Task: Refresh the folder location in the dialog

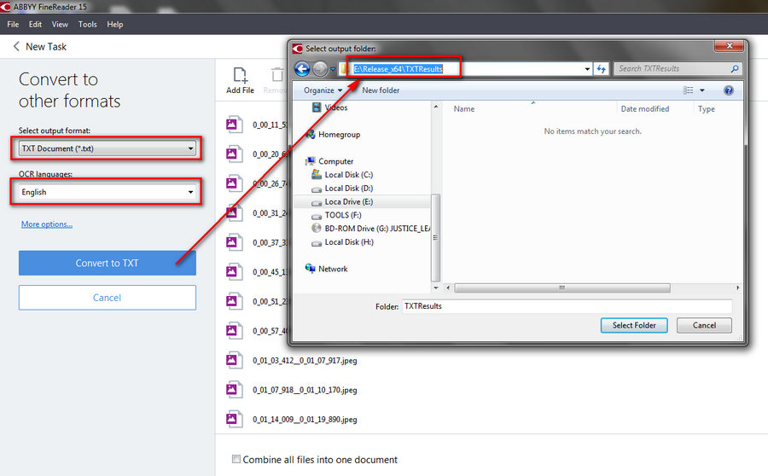Action: [602, 69]
